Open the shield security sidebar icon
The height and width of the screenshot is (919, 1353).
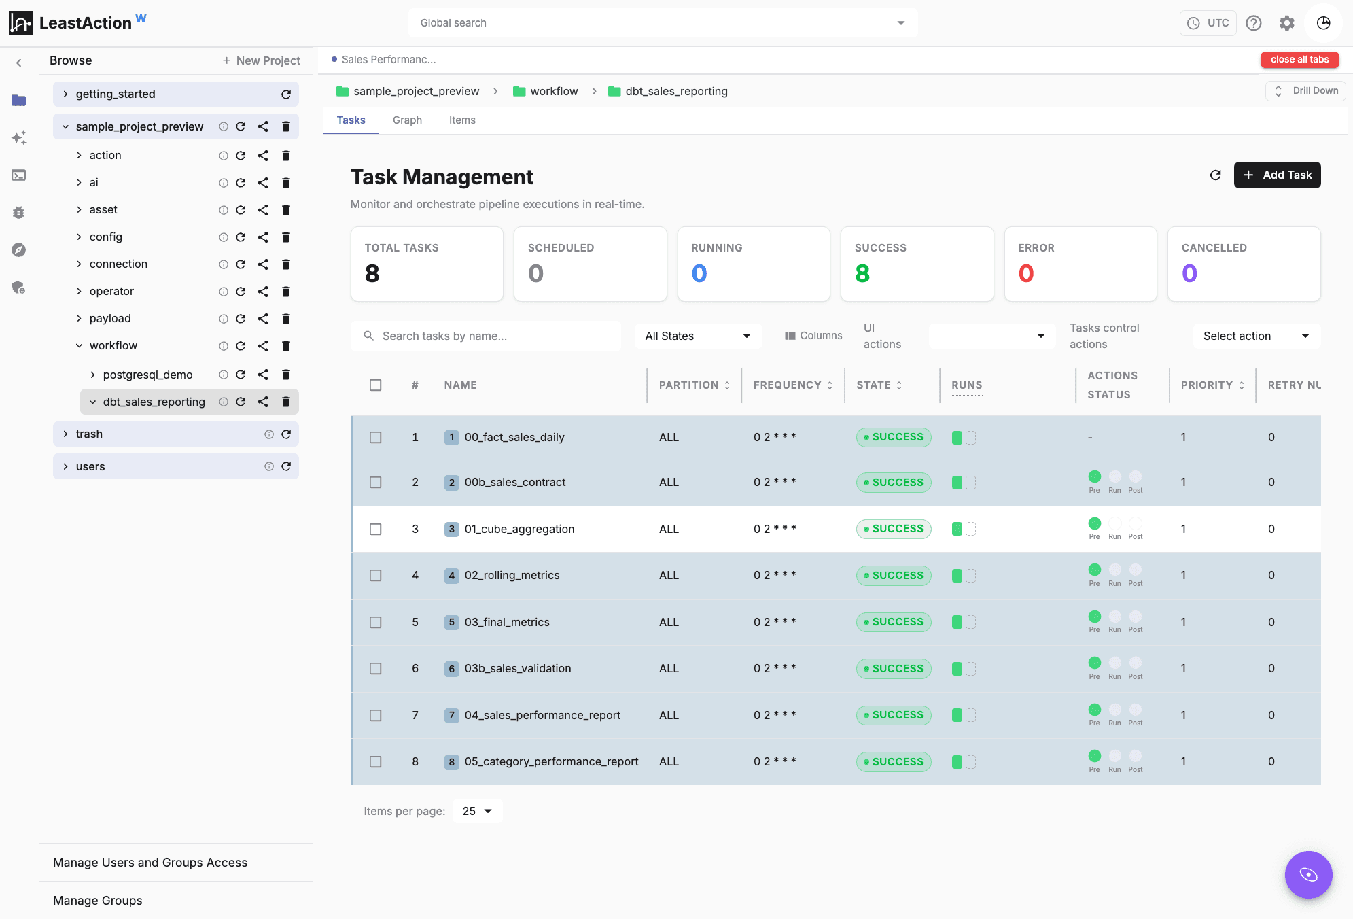click(19, 288)
